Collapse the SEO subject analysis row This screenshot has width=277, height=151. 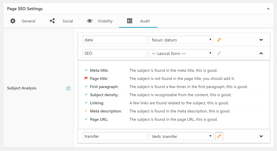click(x=261, y=53)
